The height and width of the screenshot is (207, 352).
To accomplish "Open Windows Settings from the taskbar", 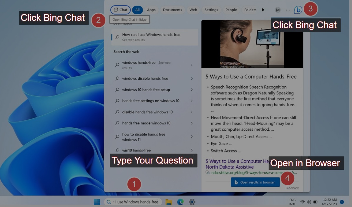I will (192, 202).
